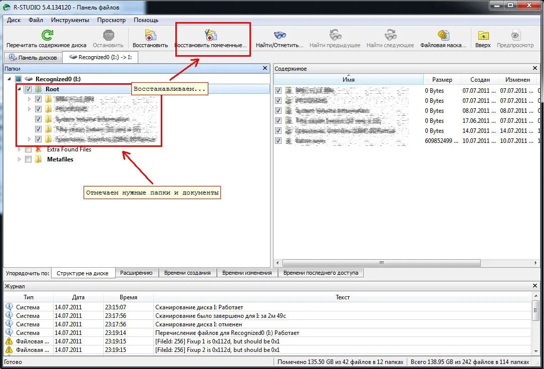
Task: Collapse the Root tree node
Action: (19, 89)
